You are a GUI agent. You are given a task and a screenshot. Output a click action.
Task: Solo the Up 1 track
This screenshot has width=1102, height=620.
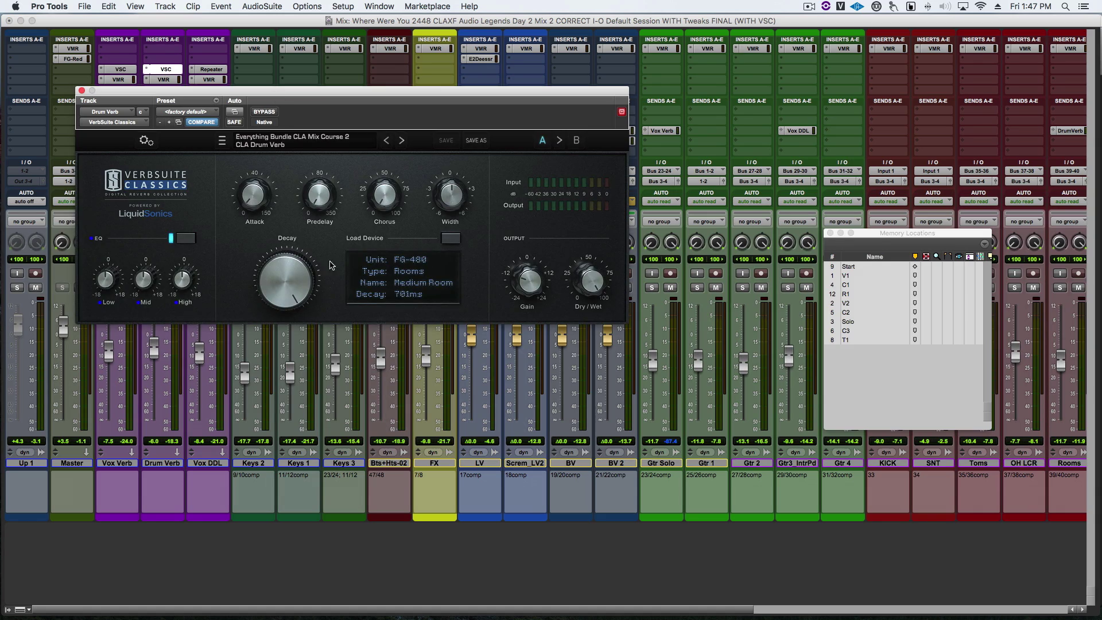click(17, 288)
